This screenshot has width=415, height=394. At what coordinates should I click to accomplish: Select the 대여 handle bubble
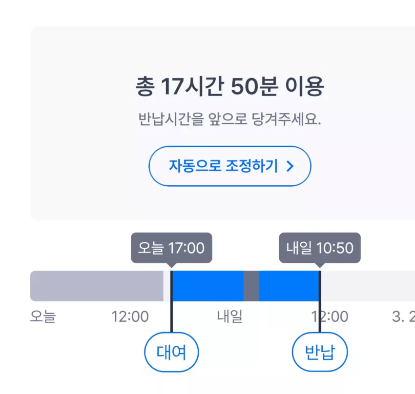171,352
